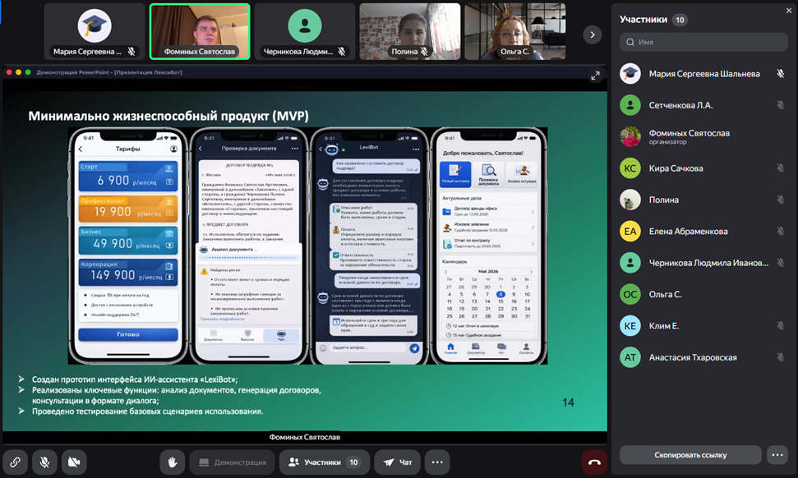Click muted mic icon beside Анастасия Тхаровская
Image resolution: width=798 pixels, height=478 pixels.
pos(780,357)
